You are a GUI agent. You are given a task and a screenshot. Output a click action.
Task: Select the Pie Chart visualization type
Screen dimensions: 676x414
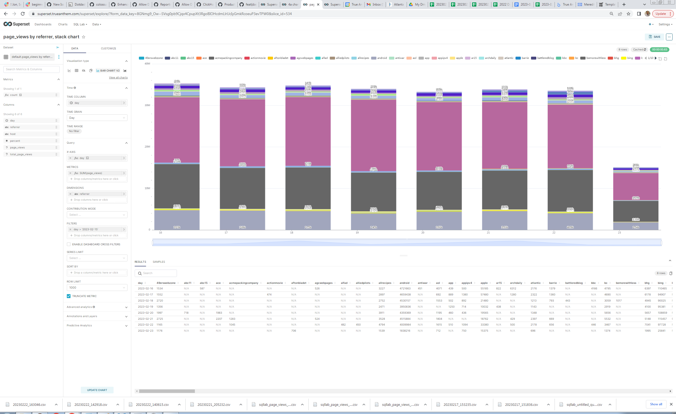(91, 70)
